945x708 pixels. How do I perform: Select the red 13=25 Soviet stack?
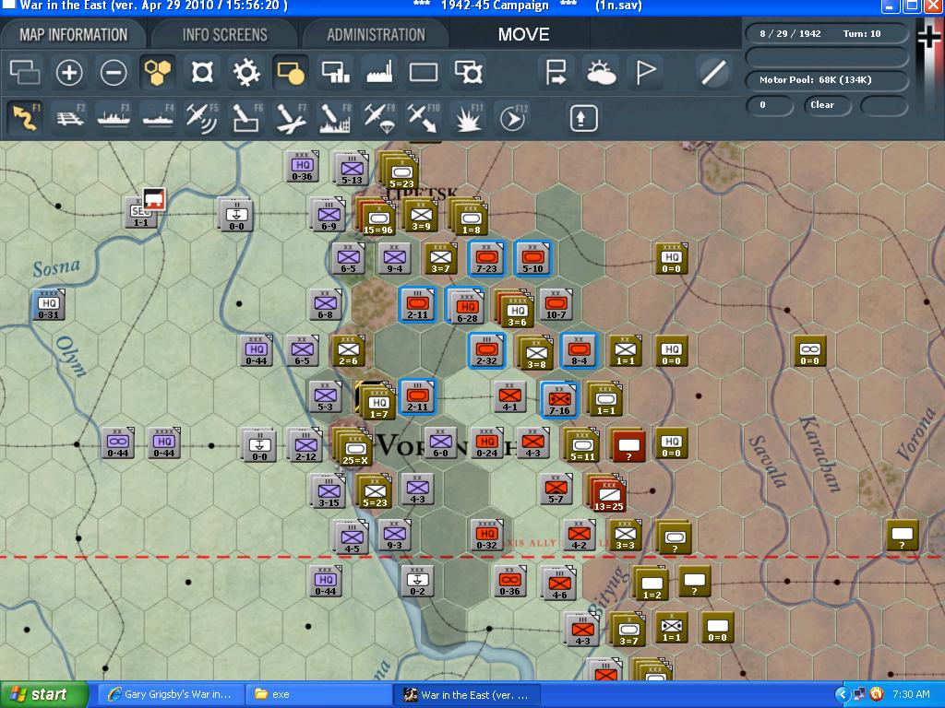(608, 495)
